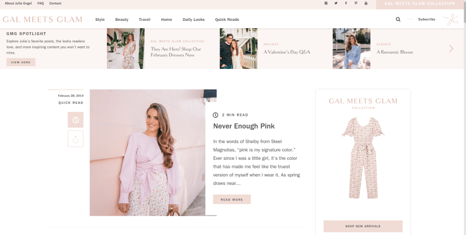Open the Style menu

[100, 20]
